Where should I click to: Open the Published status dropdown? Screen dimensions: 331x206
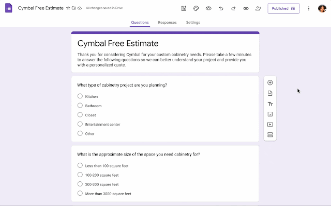[283, 9]
